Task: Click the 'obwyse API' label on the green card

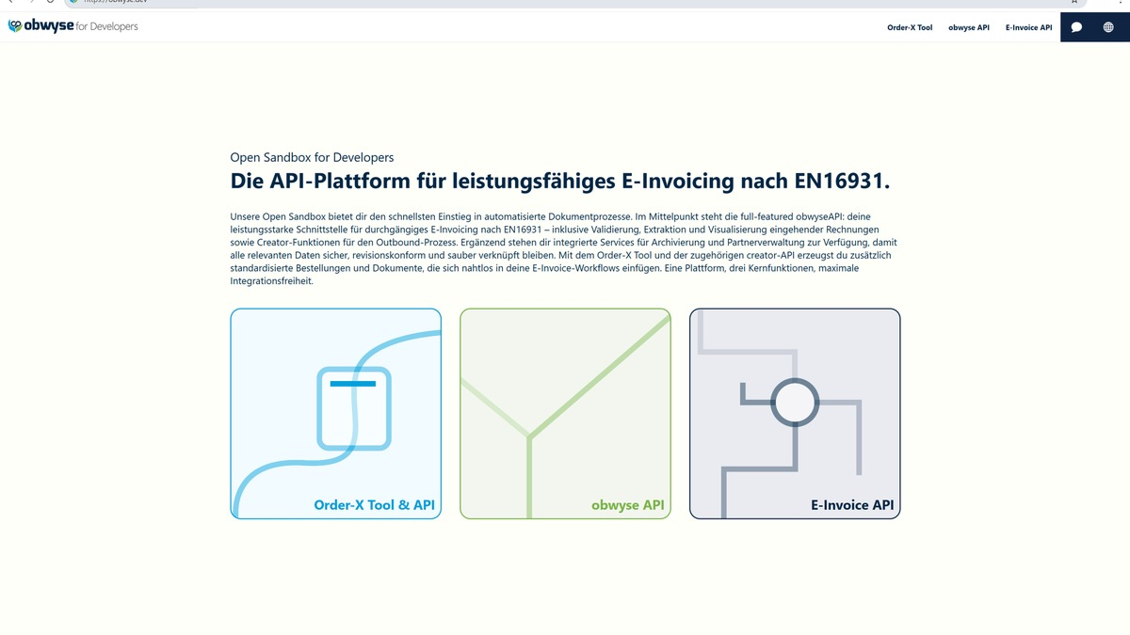Action: (x=626, y=505)
